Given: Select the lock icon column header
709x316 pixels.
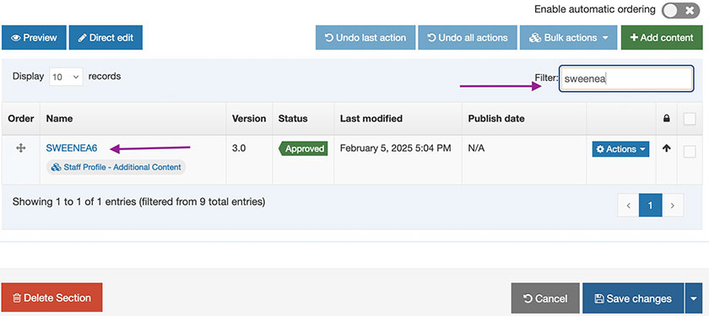Looking at the screenshot, I should (666, 119).
